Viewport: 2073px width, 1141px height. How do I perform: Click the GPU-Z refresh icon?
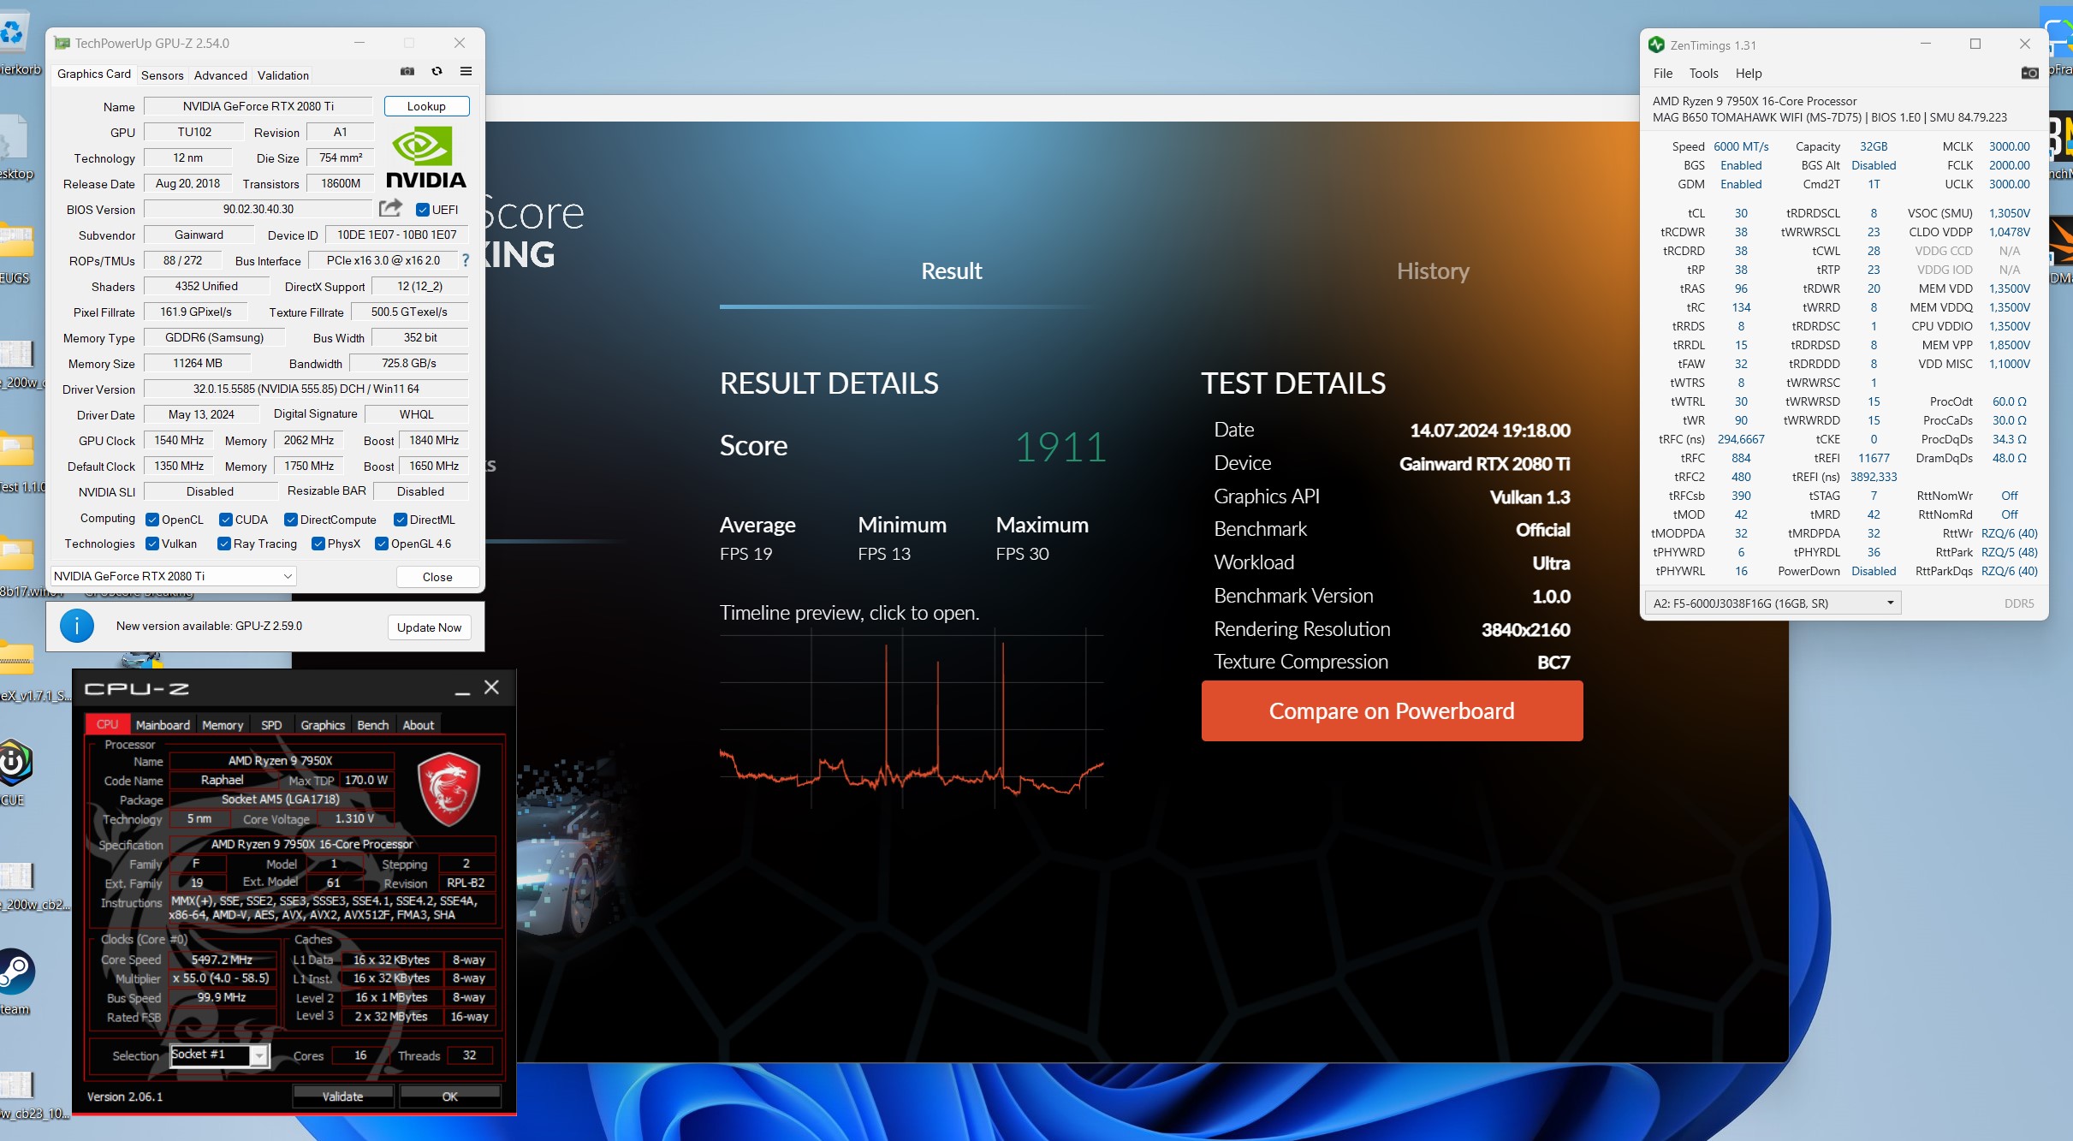[437, 72]
